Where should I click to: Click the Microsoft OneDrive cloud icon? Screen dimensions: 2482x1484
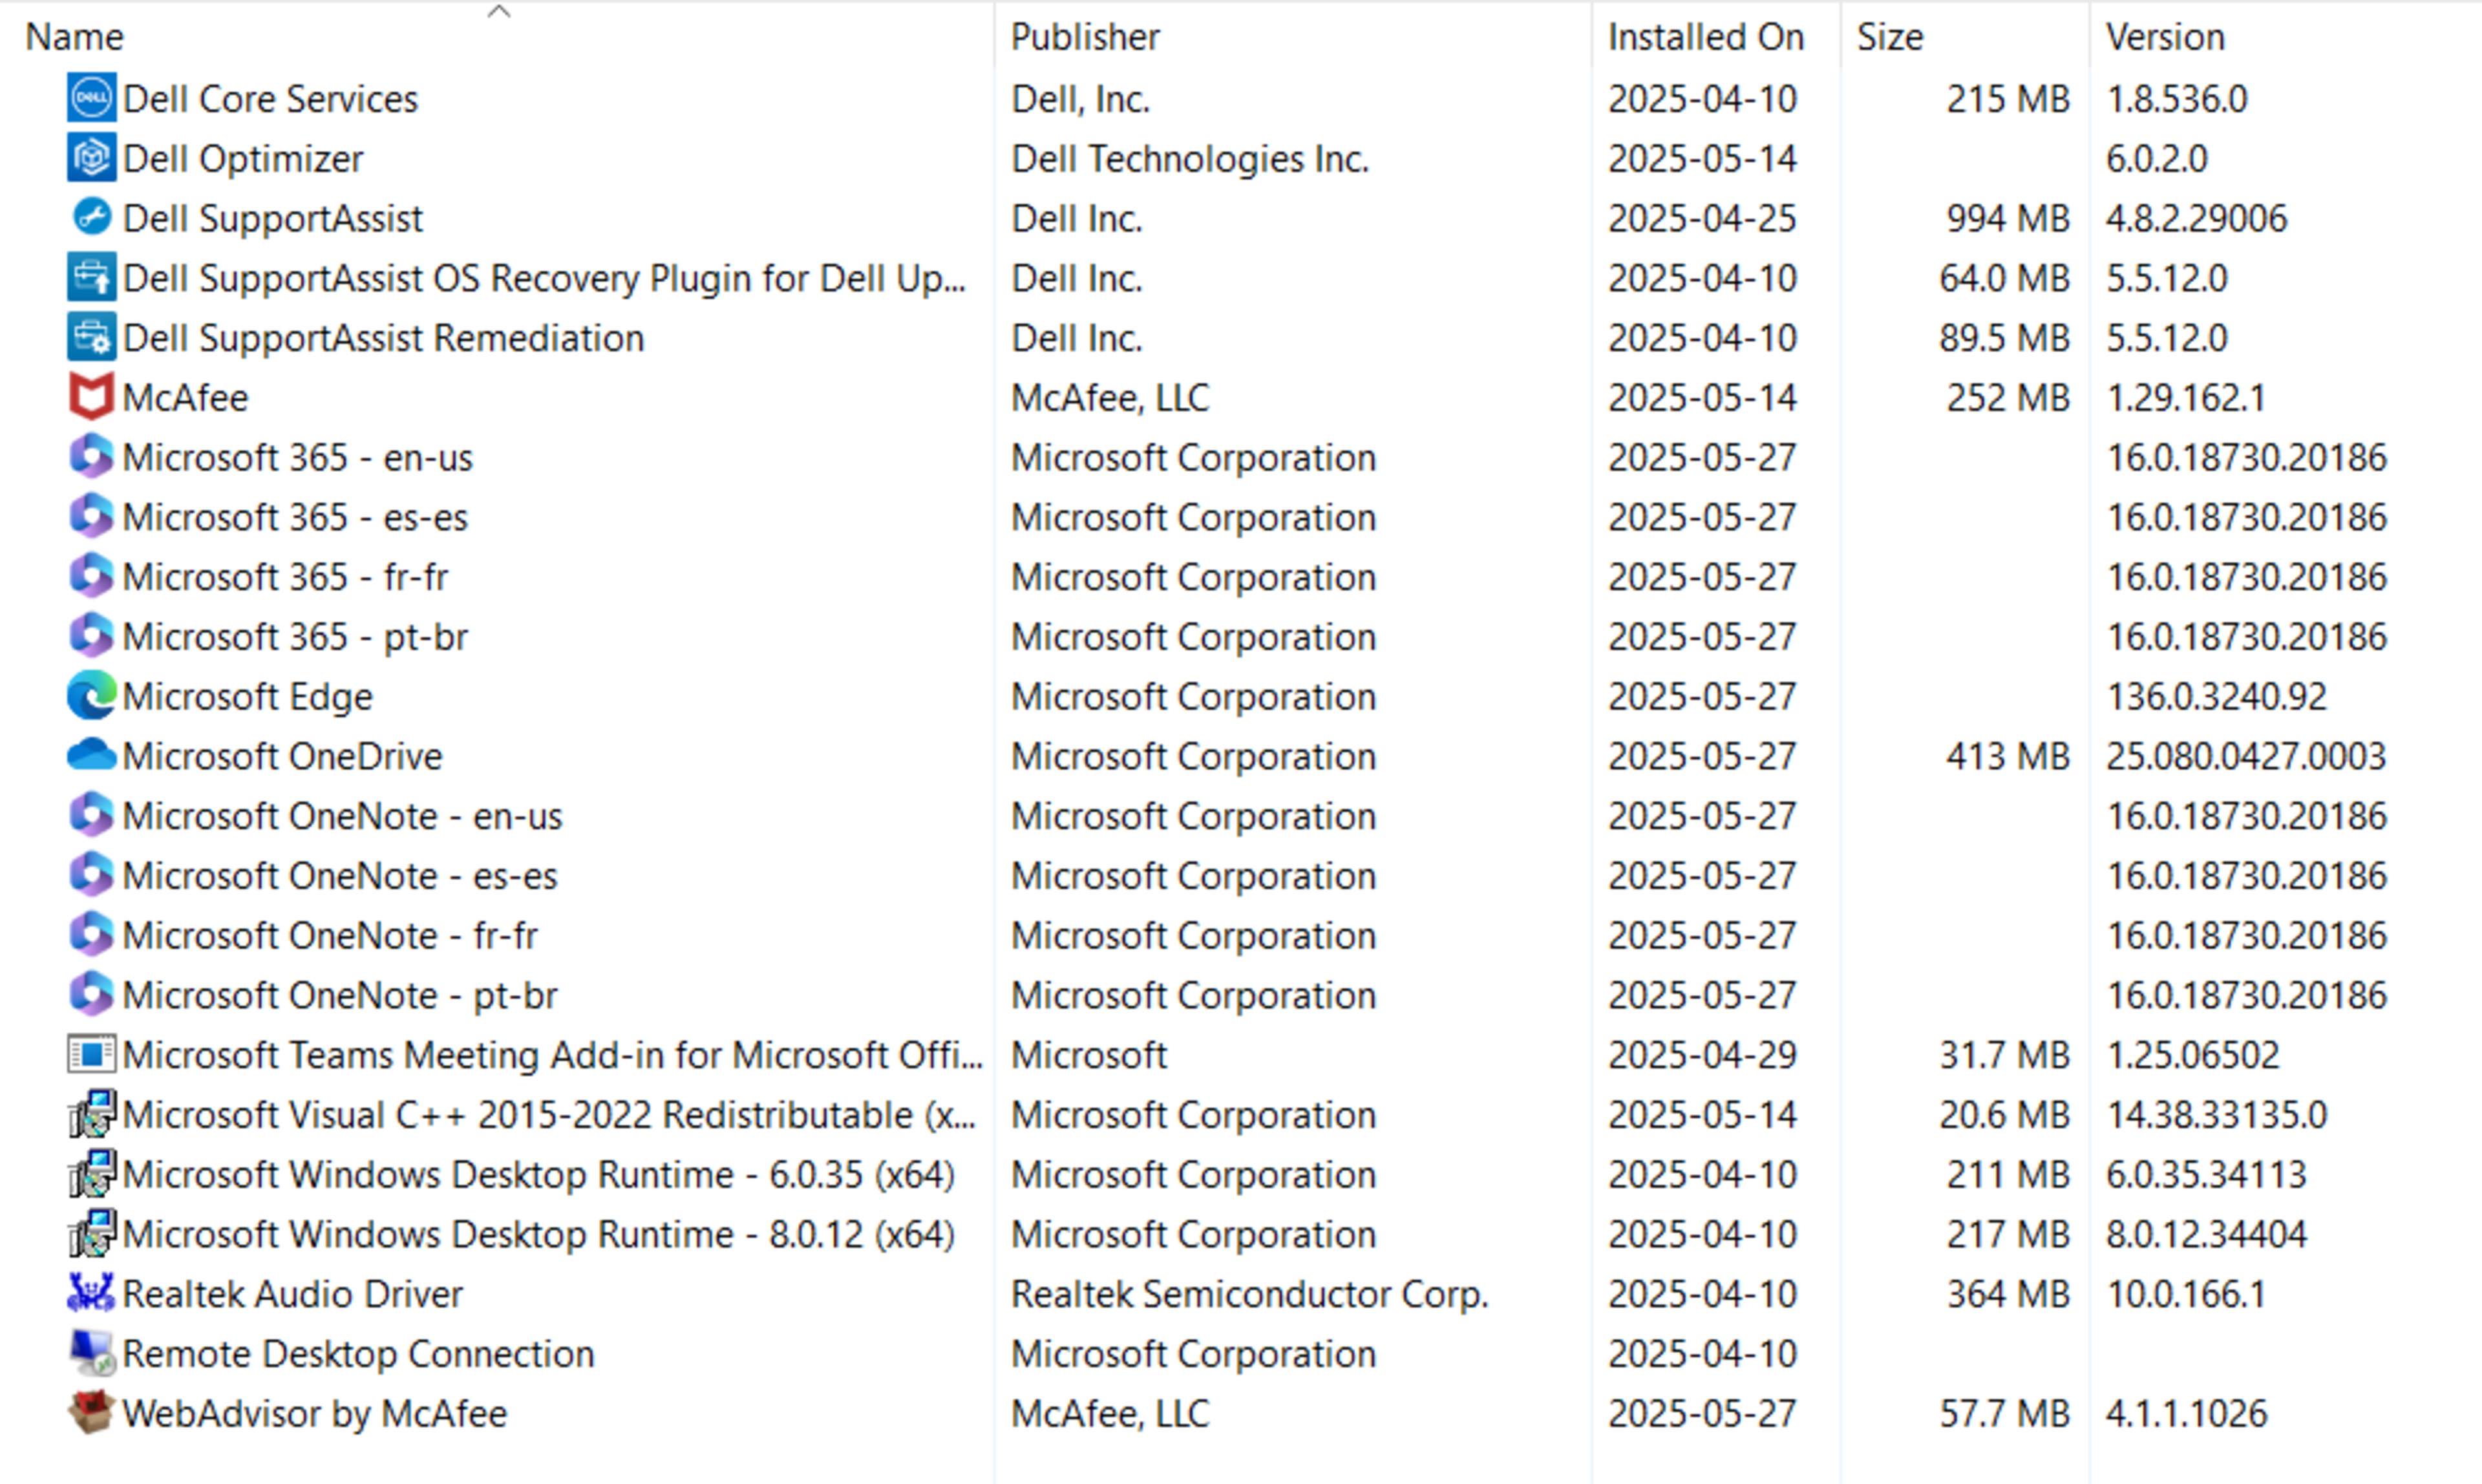(x=91, y=755)
